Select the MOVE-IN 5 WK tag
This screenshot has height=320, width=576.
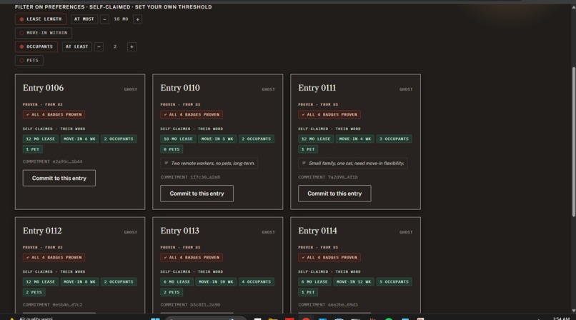[217, 139]
